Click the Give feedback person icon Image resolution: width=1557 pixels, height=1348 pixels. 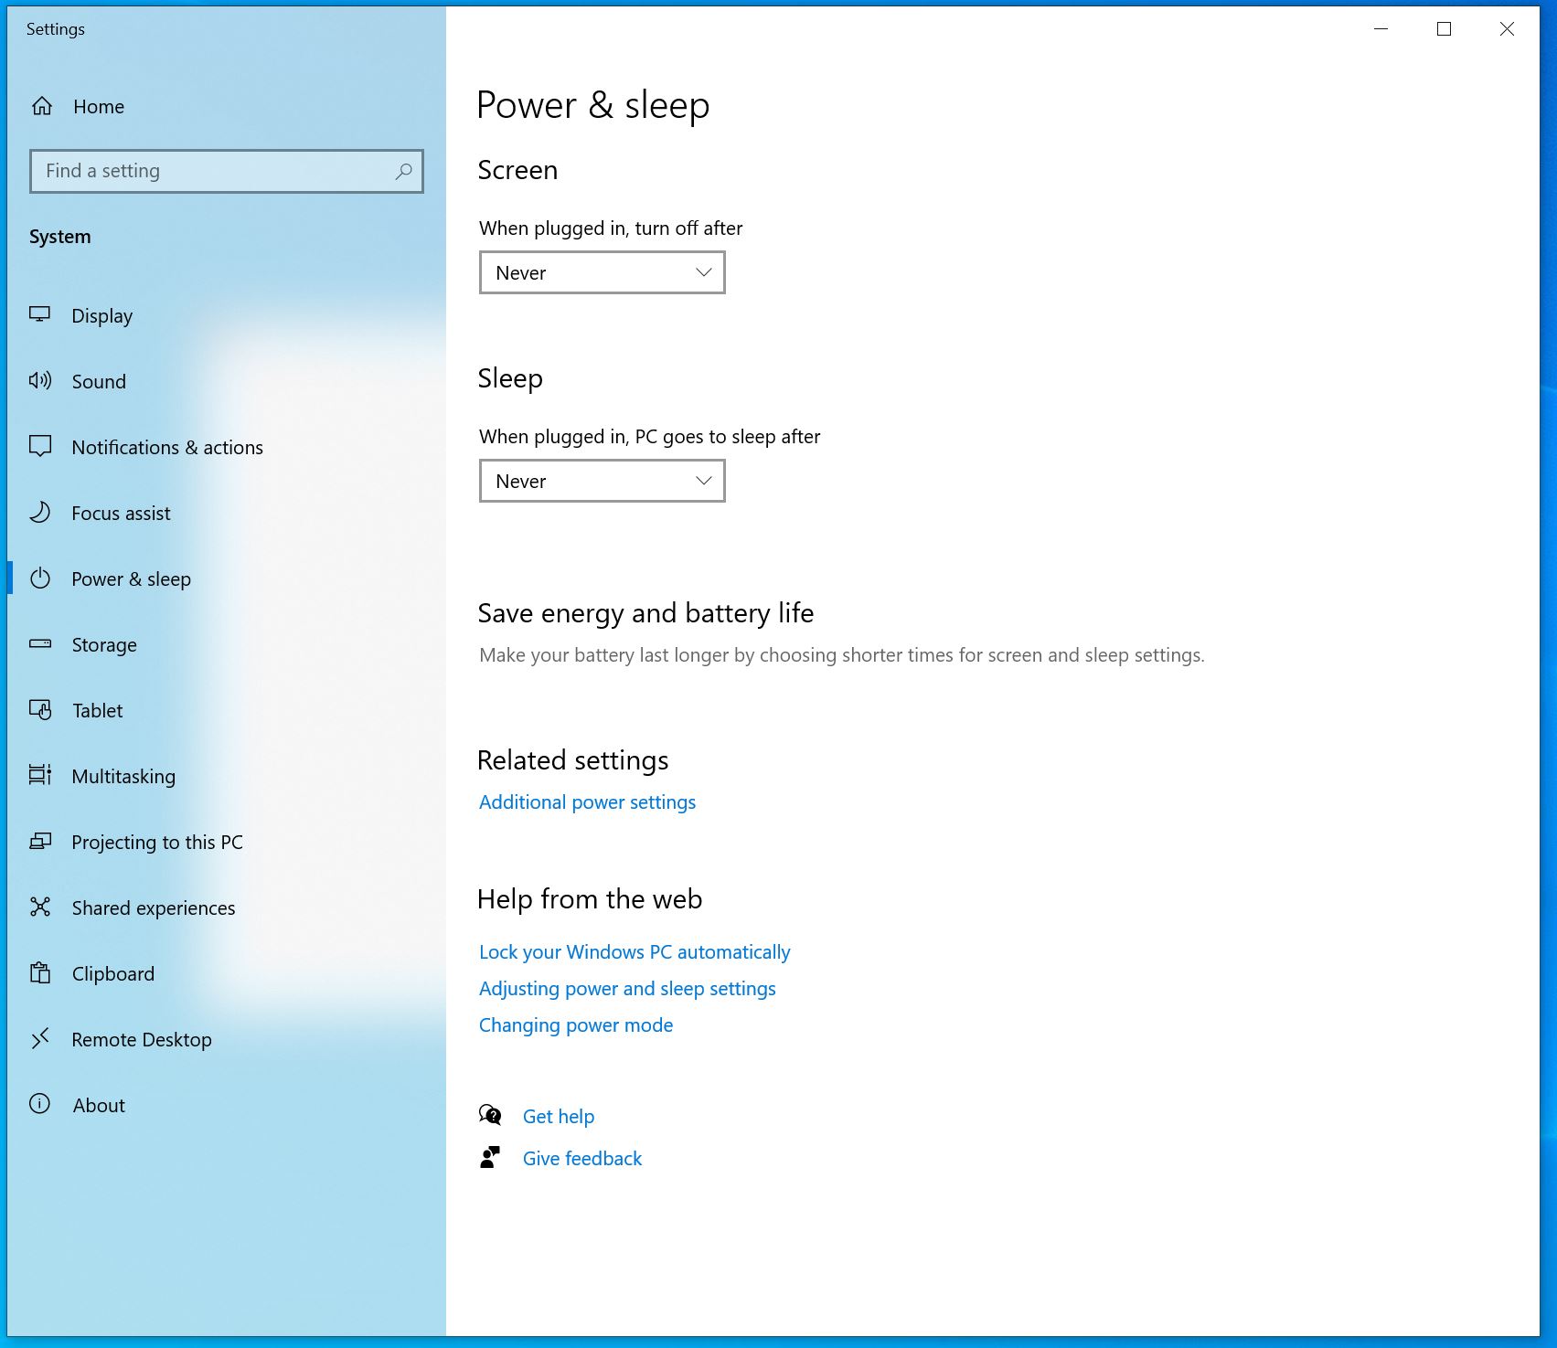coord(490,1158)
